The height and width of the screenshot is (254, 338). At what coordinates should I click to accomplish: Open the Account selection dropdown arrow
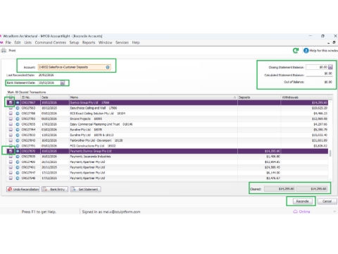(x=108, y=67)
